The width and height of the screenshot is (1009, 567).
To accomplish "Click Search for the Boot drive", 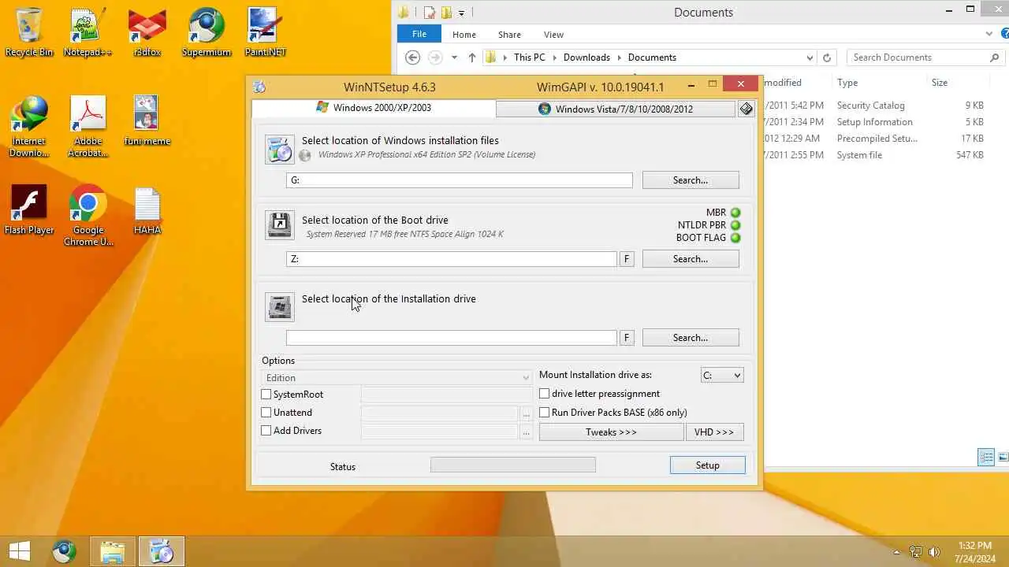I will coord(691,259).
